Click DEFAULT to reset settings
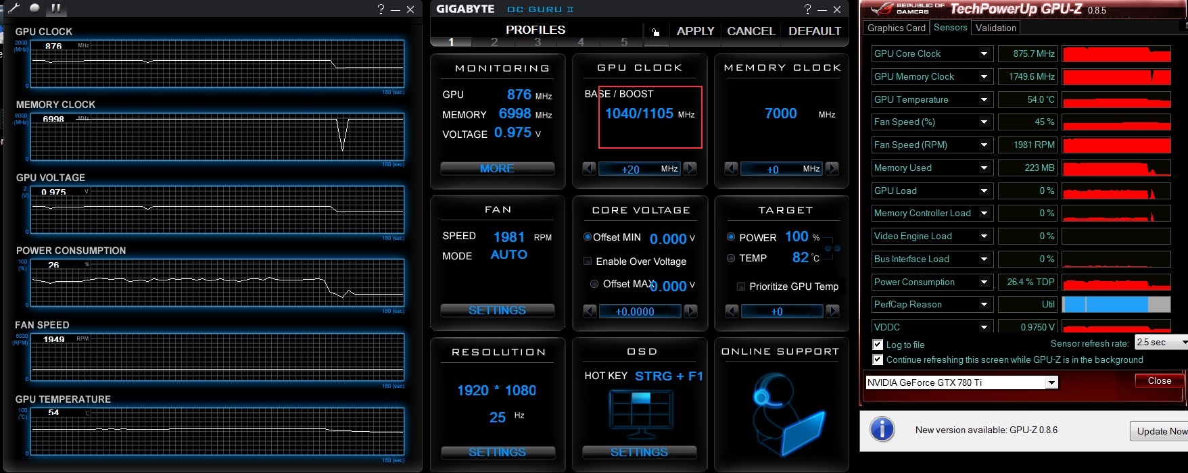The width and height of the screenshot is (1188, 473). 815,31
